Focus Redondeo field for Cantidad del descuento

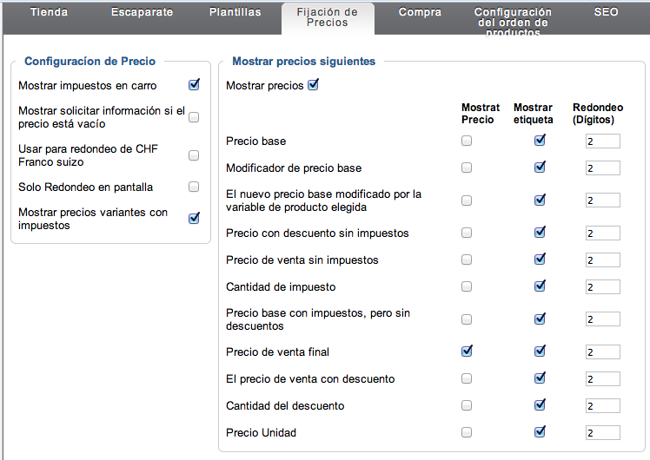click(x=603, y=406)
